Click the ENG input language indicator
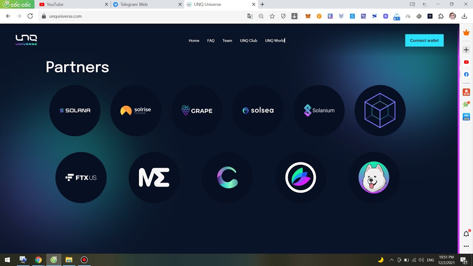 click(x=430, y=260)
